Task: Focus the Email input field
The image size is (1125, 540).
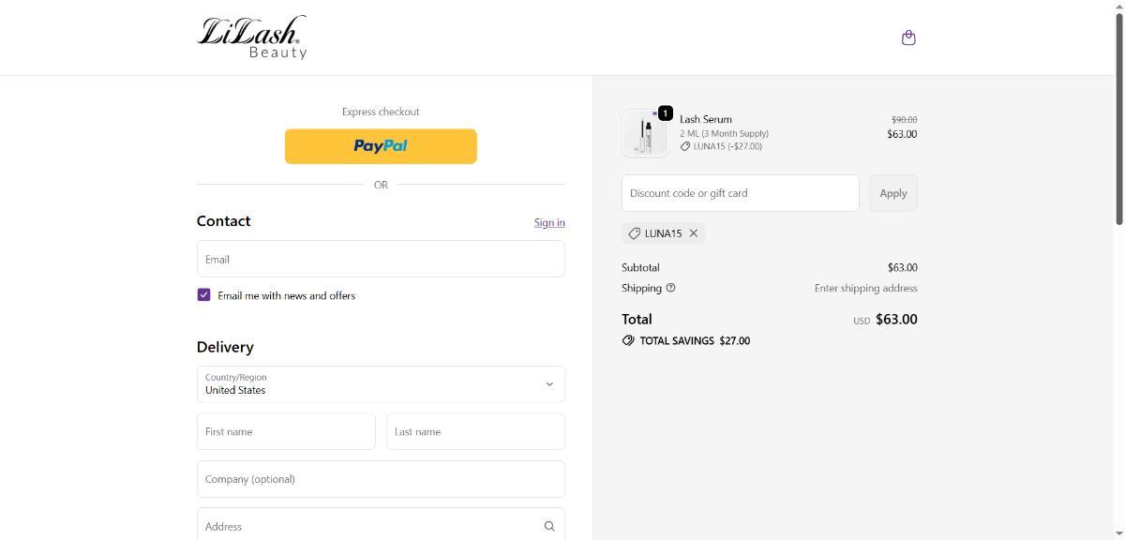Action: tap(381, 259)
